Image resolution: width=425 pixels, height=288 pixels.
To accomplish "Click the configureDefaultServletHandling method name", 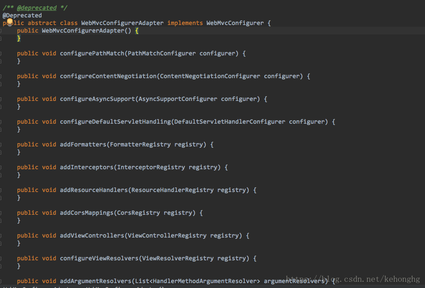I will click(115, 122).
